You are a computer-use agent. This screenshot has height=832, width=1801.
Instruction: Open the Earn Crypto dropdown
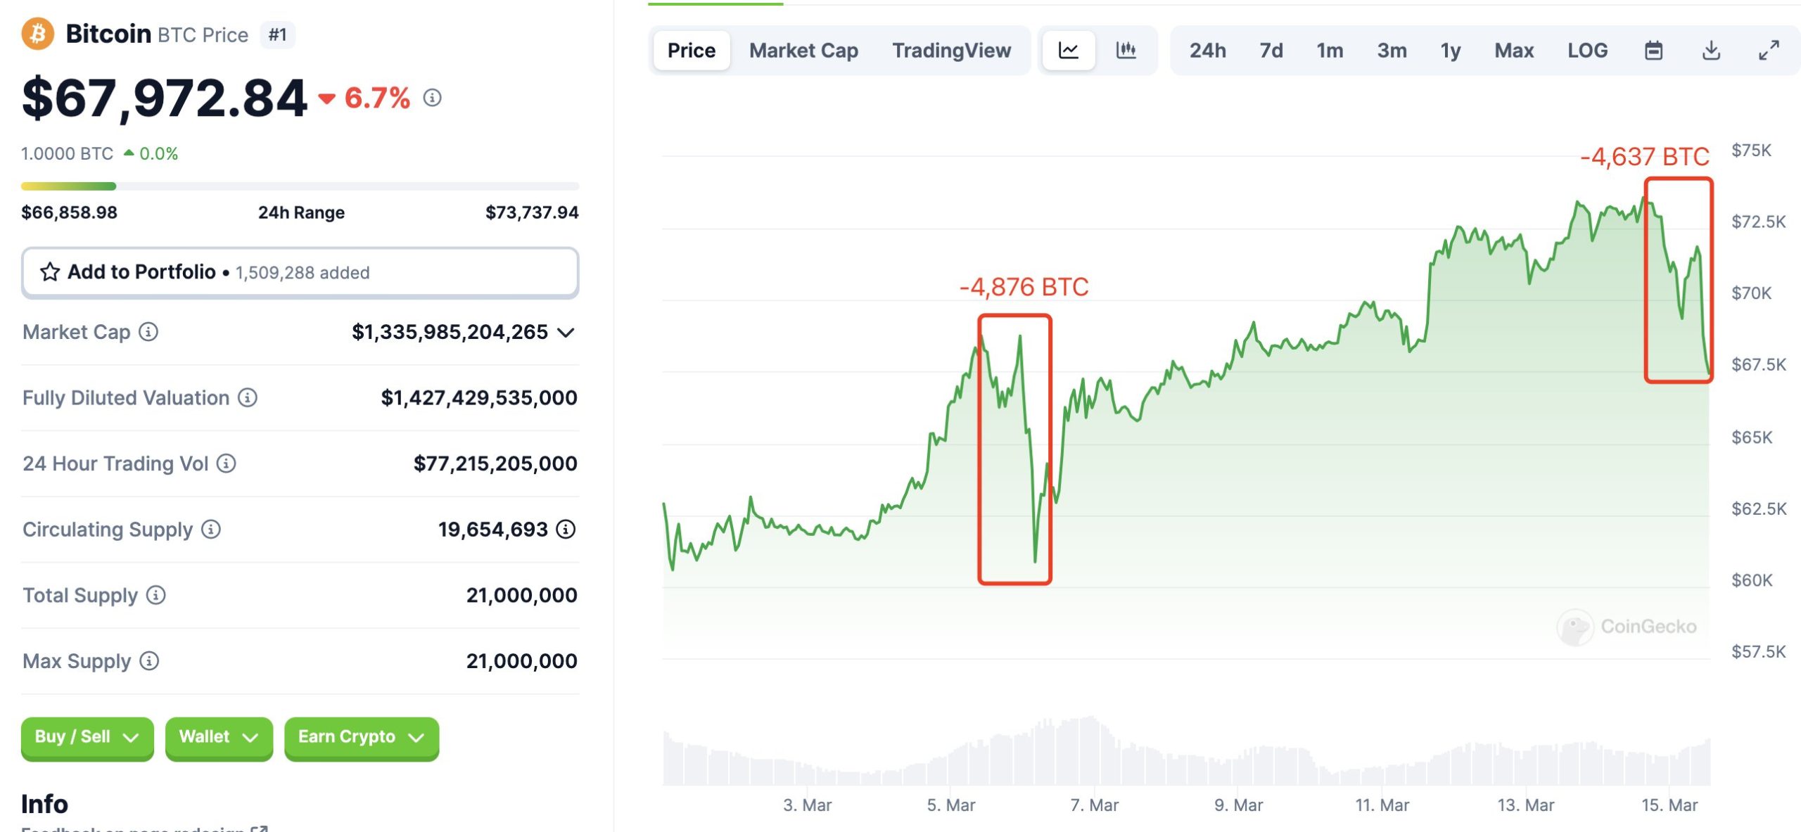(361, 737)
